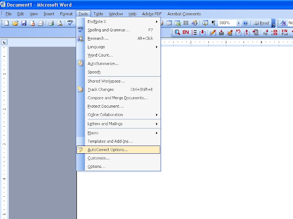The image size is (293, 219).
Task: Toggle Track Changes in Tools menu
Action: [x=118, y=89]
